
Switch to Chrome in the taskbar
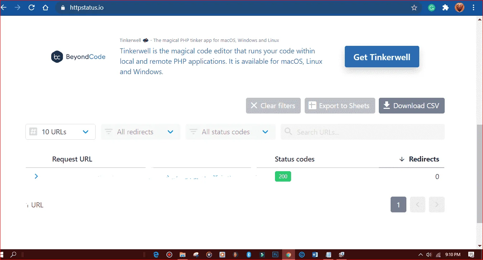pyautogui.click(x=289, y=255)
